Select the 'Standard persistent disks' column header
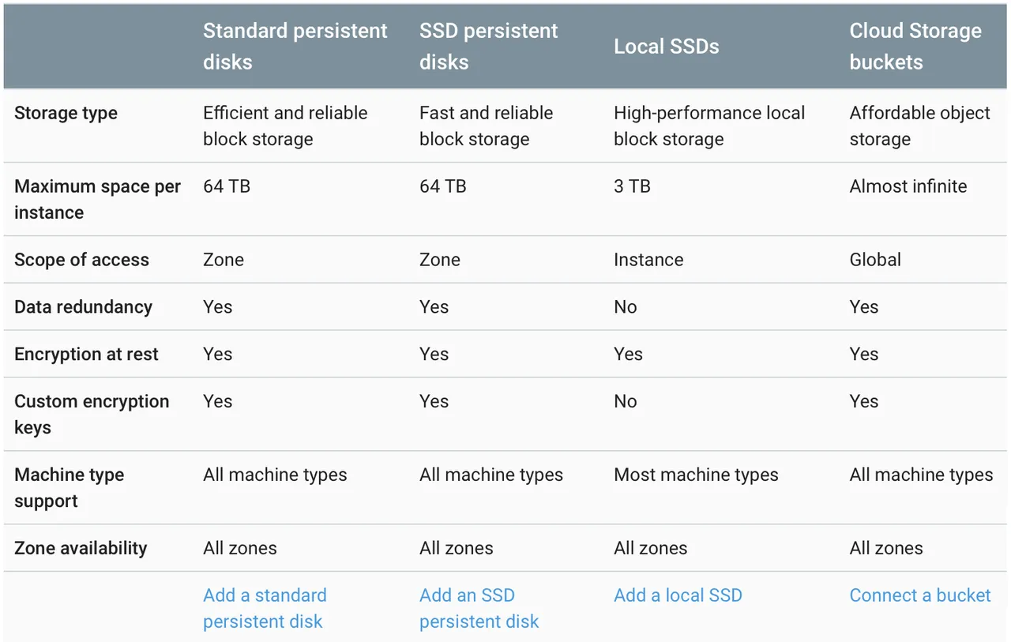This screenshot has height=642, width=1011. (295, 46)
